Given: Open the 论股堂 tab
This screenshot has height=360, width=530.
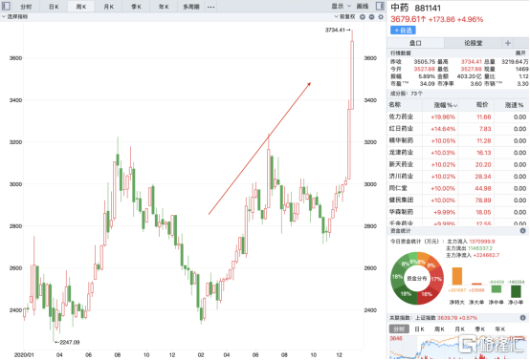Looking at the screenshot, I should pos(473,43).
